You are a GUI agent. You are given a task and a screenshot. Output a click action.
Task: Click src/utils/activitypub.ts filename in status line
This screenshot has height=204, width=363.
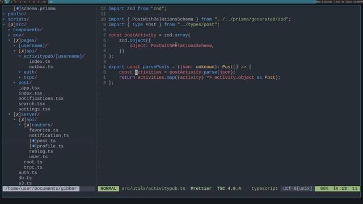(x=154, y=189)
